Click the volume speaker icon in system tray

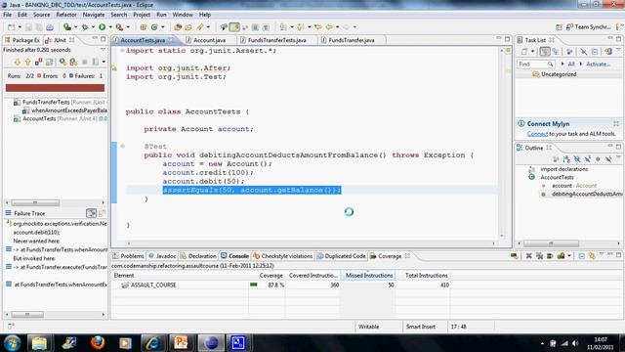[x=575, y=343]
